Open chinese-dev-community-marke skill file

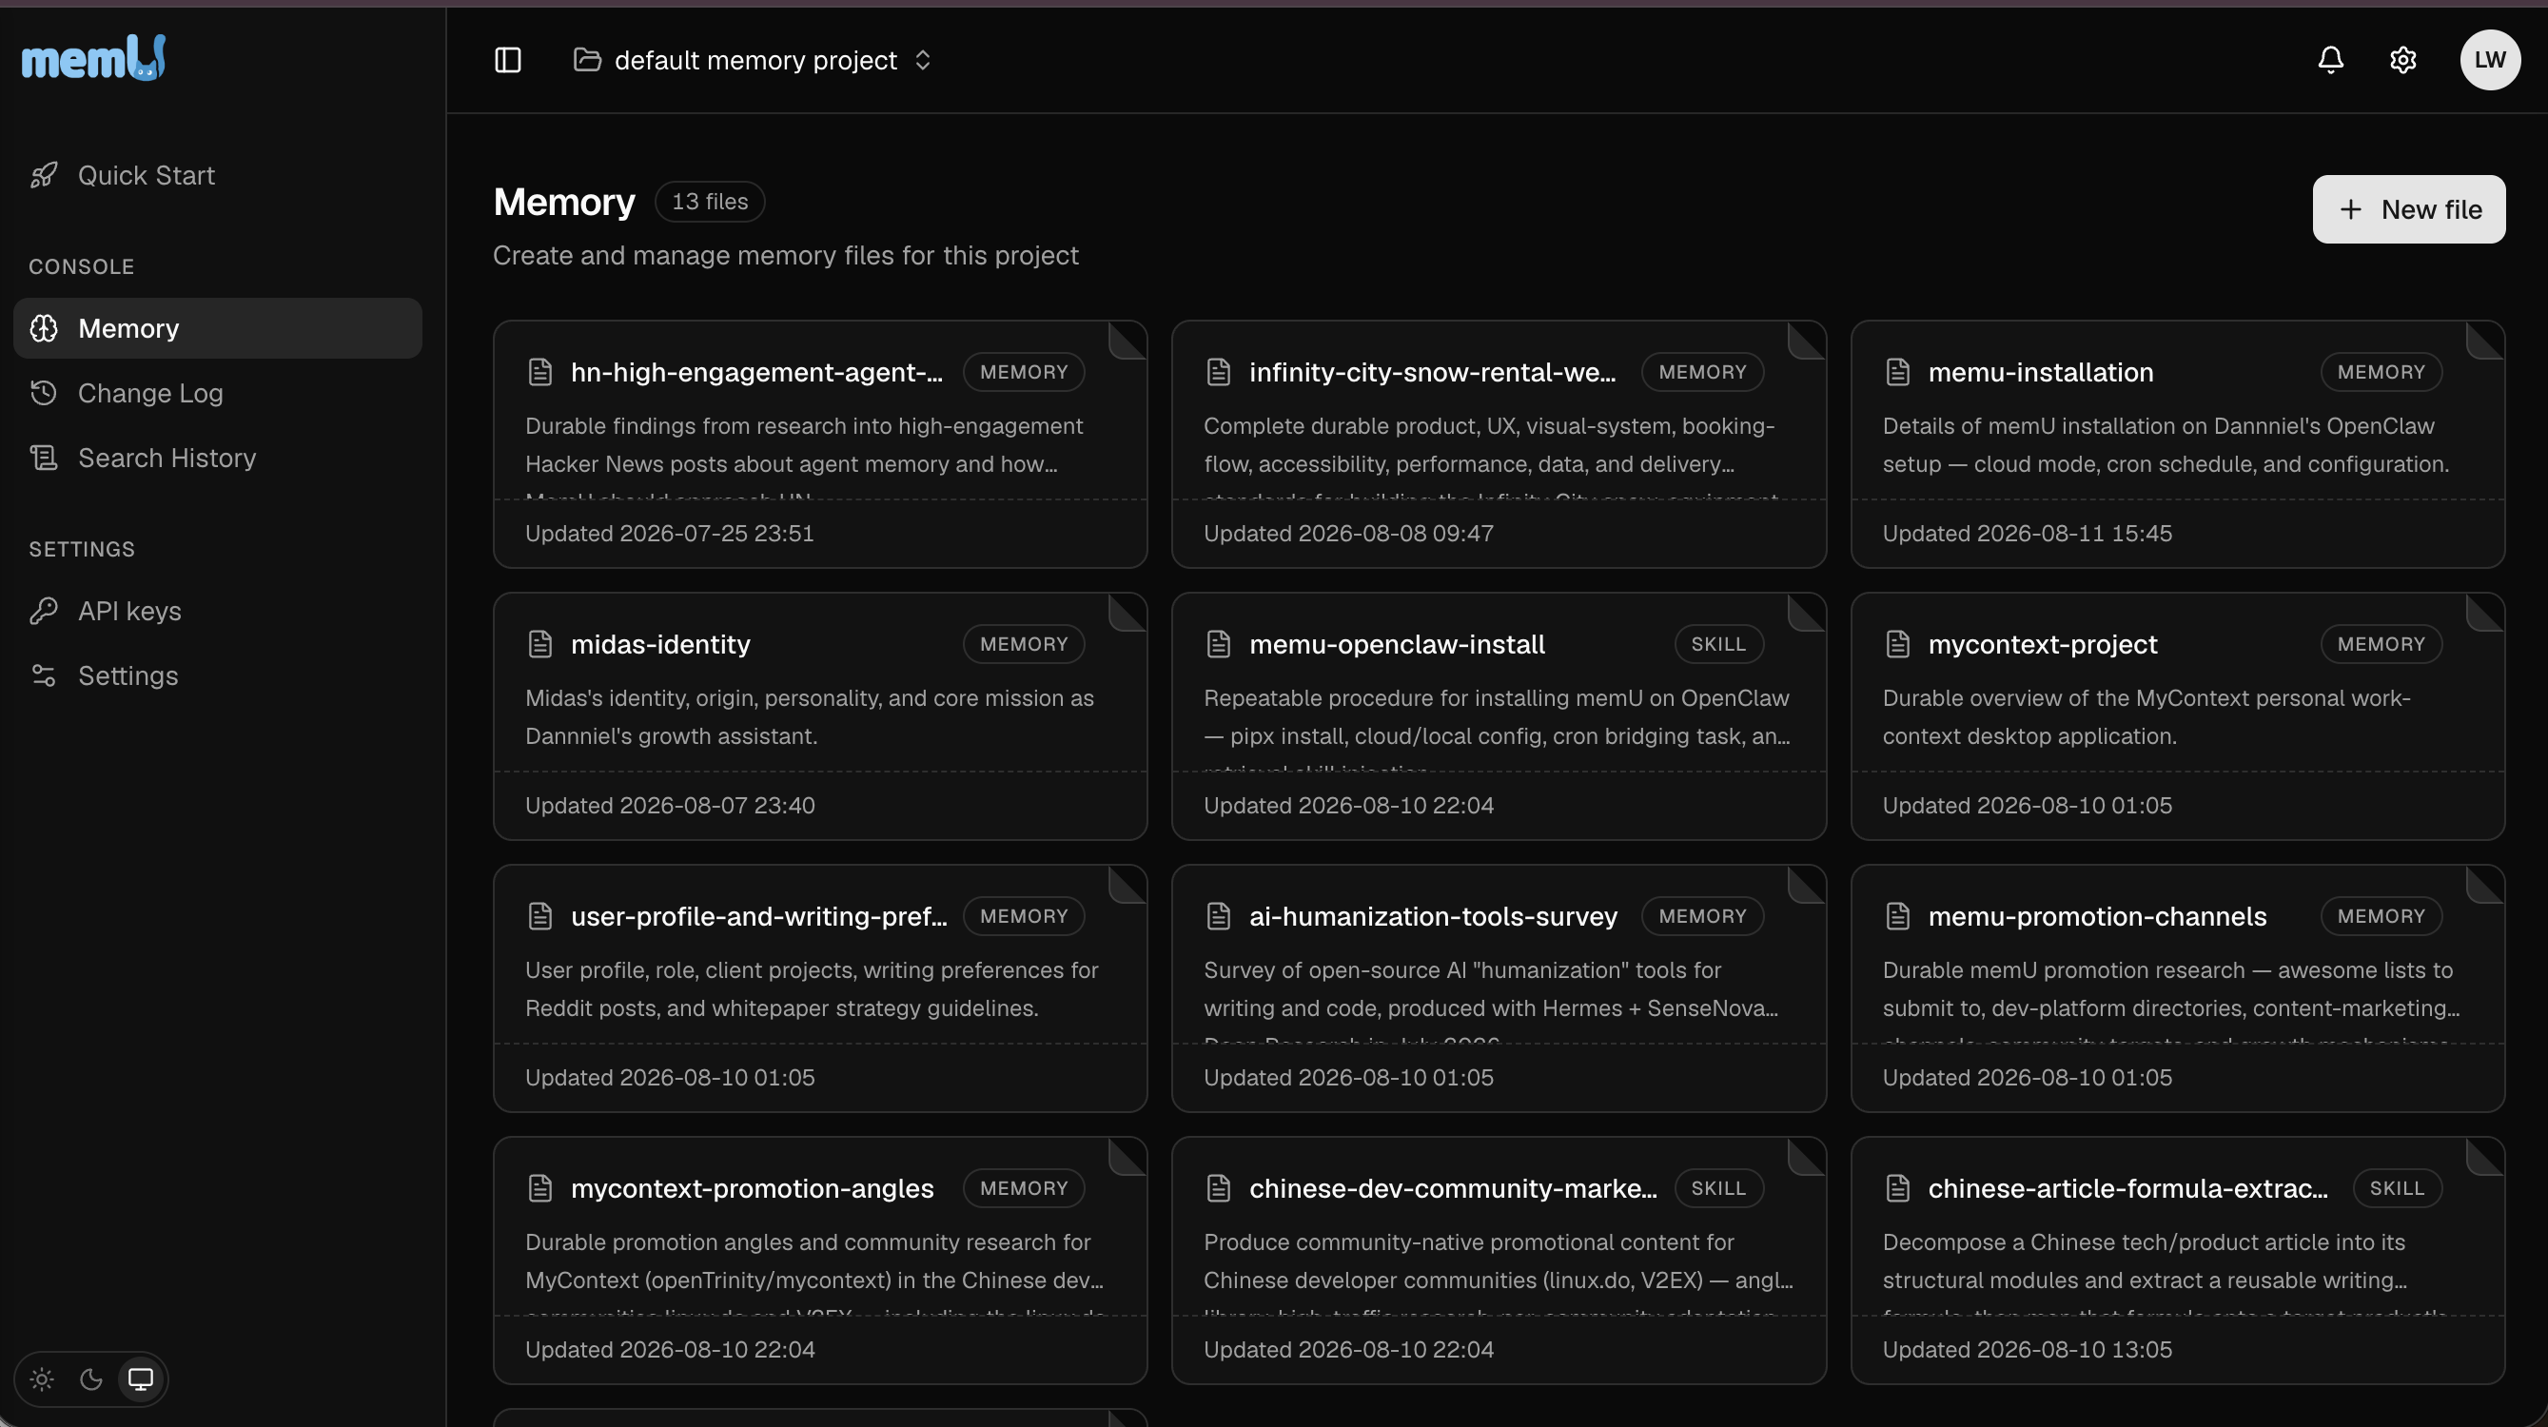coord(1499,1260)
